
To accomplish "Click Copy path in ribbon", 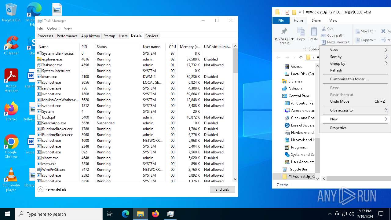I will tap(332, 35).
